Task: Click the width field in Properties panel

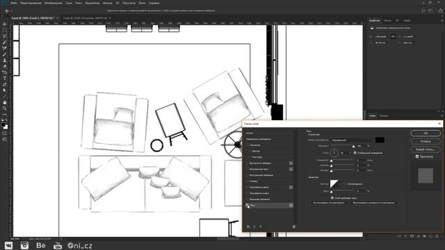Action: 380,37
